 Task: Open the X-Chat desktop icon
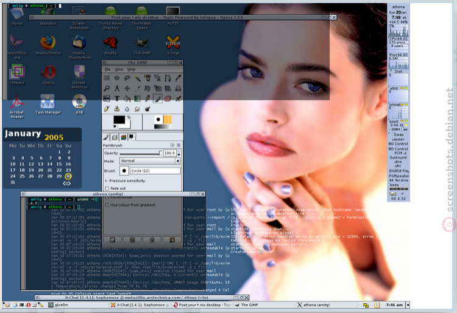pos(173,45)
